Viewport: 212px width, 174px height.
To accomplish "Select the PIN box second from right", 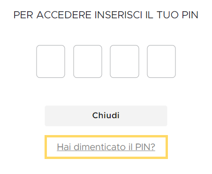I will [124, 61].
